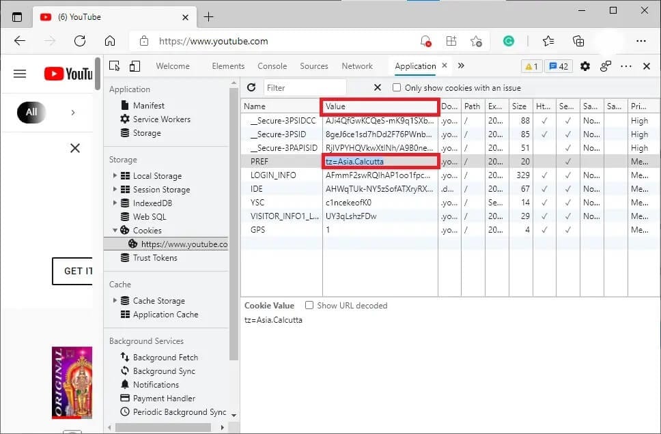Click the address bar URL
Viewport: 661px width, 434px height.
pos(213,41)
